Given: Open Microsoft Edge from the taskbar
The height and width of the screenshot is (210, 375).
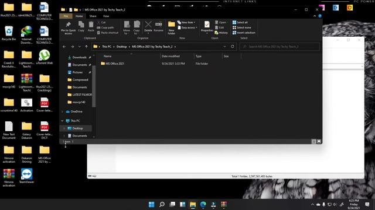Looking at the screenshot, I should [x=203, y=204].
